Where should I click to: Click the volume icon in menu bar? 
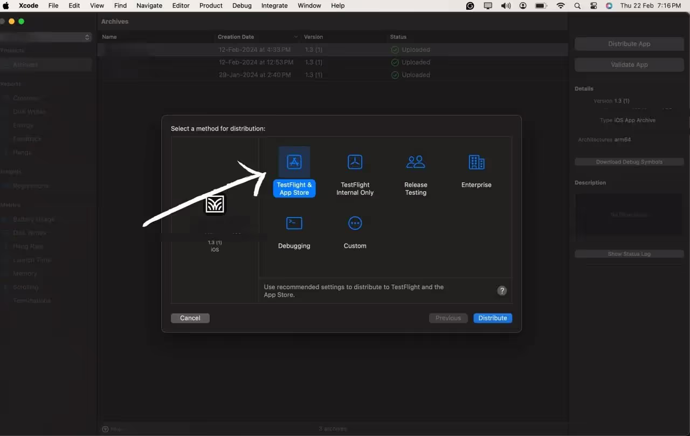[x=506, y=5]
